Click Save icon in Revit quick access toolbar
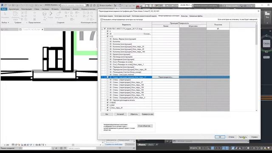This screenshot has height=153, width=272. (13, 5)
